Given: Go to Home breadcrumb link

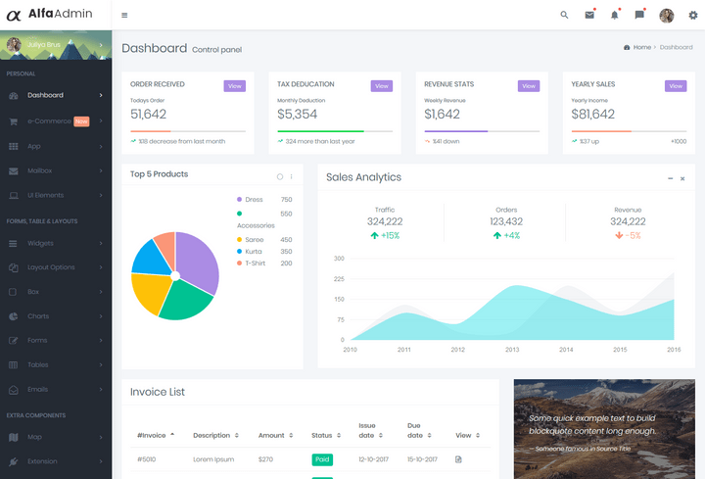Looking at the screenshot, I should 641,47.
